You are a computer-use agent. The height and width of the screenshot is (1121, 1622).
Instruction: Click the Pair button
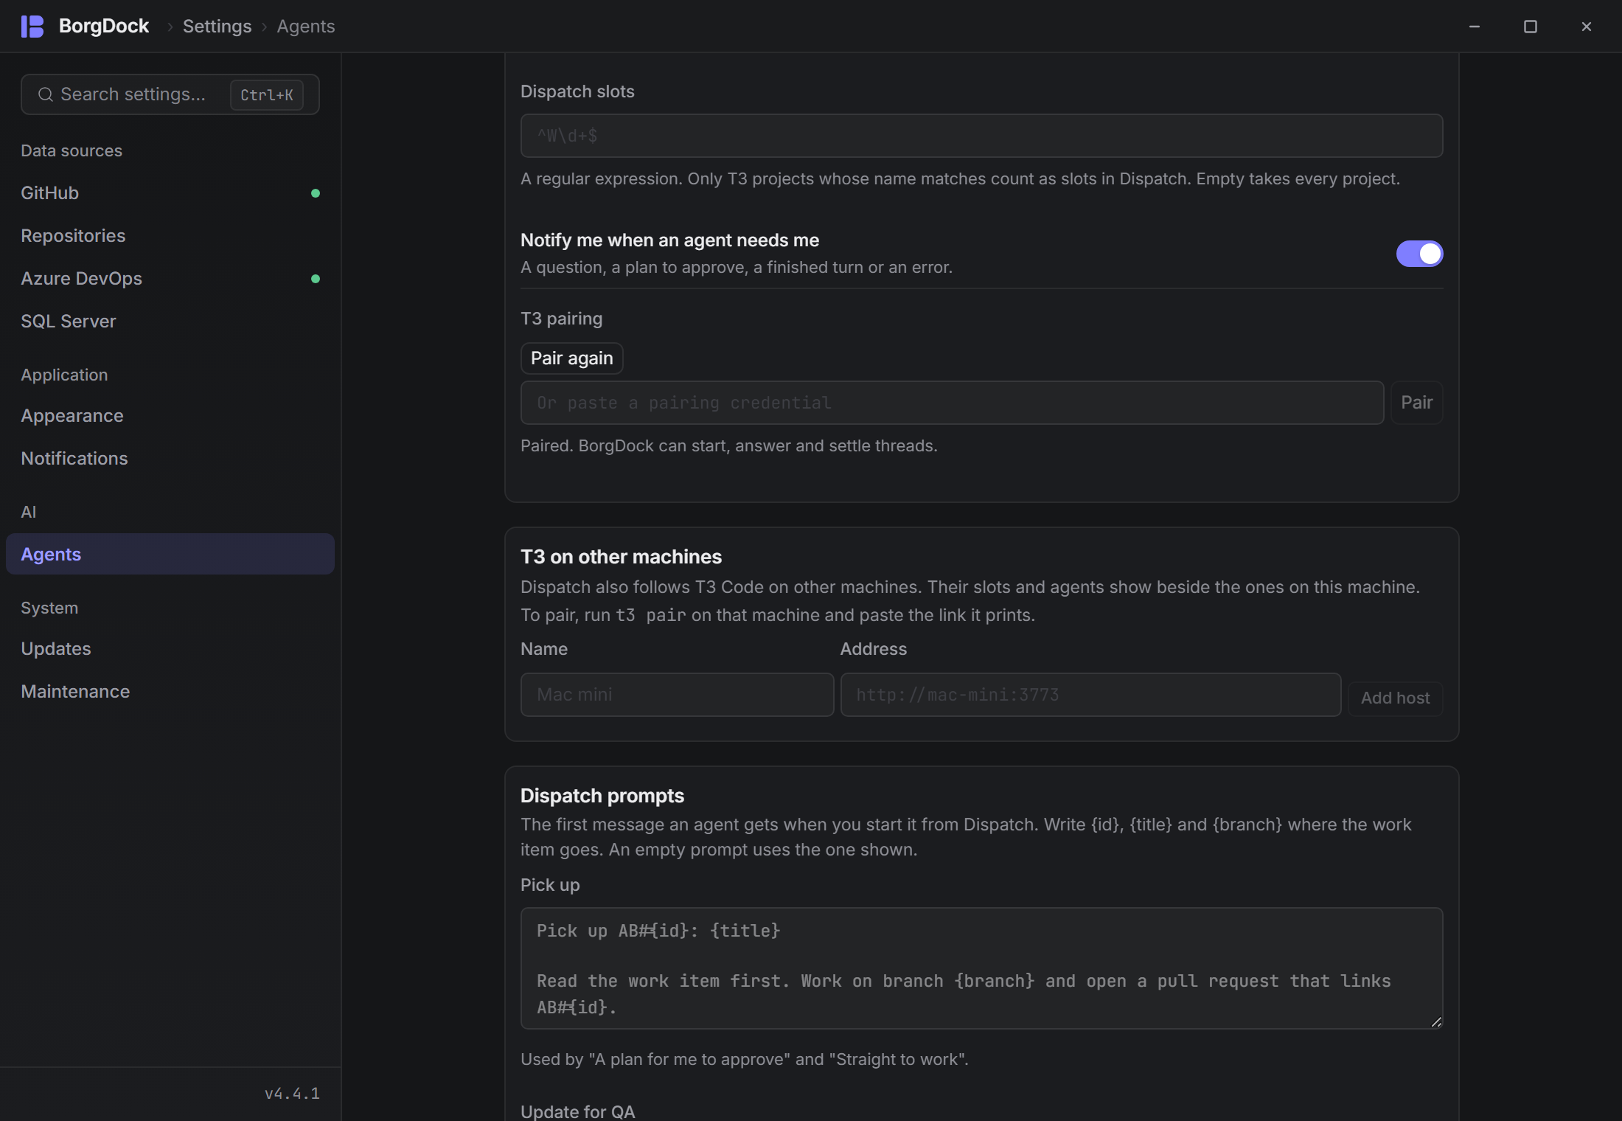pyautogui.click(x=1416, y=403)
